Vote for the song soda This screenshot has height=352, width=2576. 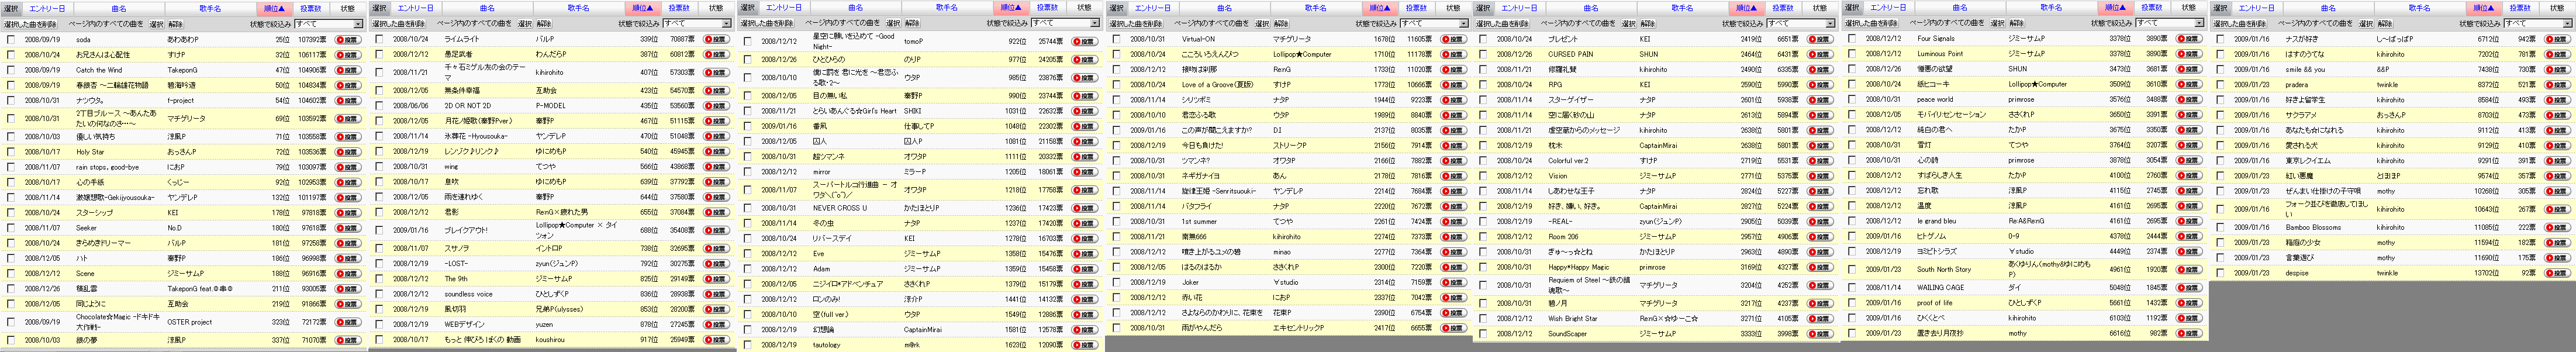click(x=347, y=40)
